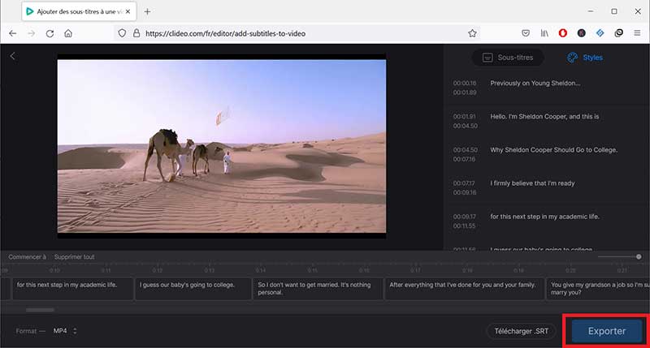The image size is (650, 348).
Task: Click the red Opera-style extension icon
Action: (562, 33)
